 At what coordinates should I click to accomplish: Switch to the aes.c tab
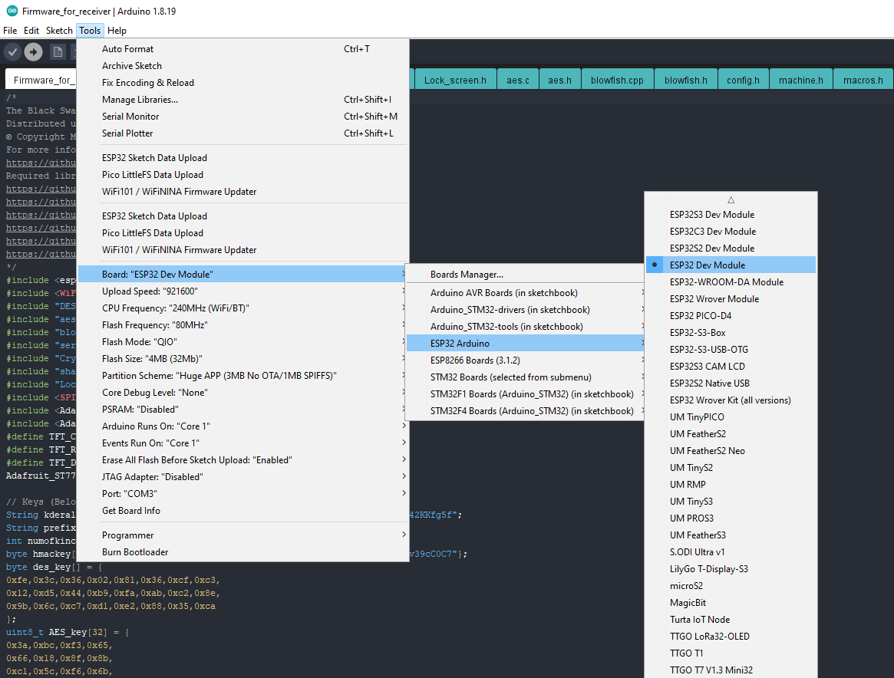click(518, 81)
